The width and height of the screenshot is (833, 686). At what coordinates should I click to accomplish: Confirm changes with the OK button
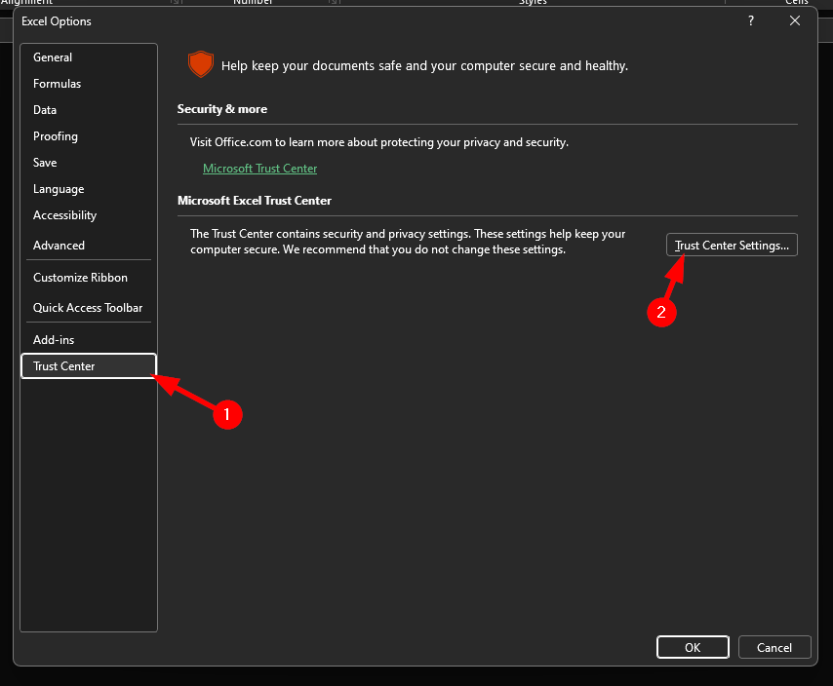tap(693, 647)
